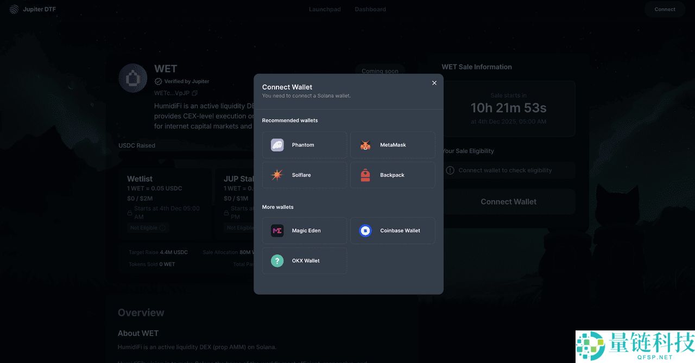Click the Phantom wallet ghost icon

click(277, 145)
